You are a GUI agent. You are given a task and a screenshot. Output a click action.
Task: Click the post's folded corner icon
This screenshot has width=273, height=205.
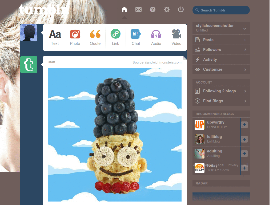[185, 58]
